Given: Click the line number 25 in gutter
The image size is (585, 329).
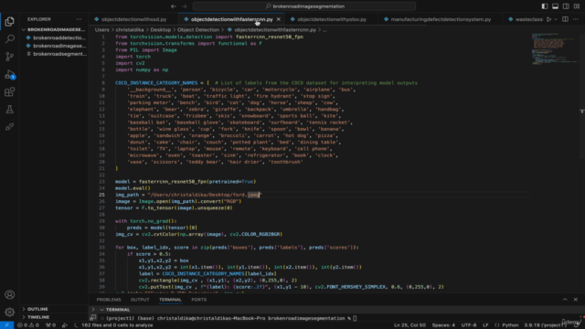Looking at the screenshot, I should pos(101,195).
